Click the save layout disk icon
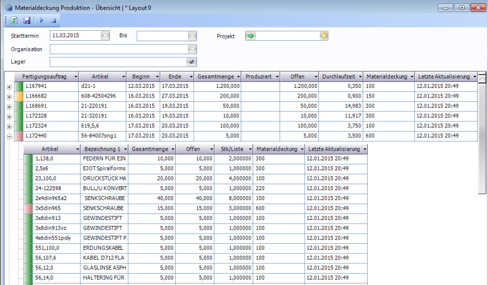The height and width of the screenshot is (285, 488). pos(27,21)
